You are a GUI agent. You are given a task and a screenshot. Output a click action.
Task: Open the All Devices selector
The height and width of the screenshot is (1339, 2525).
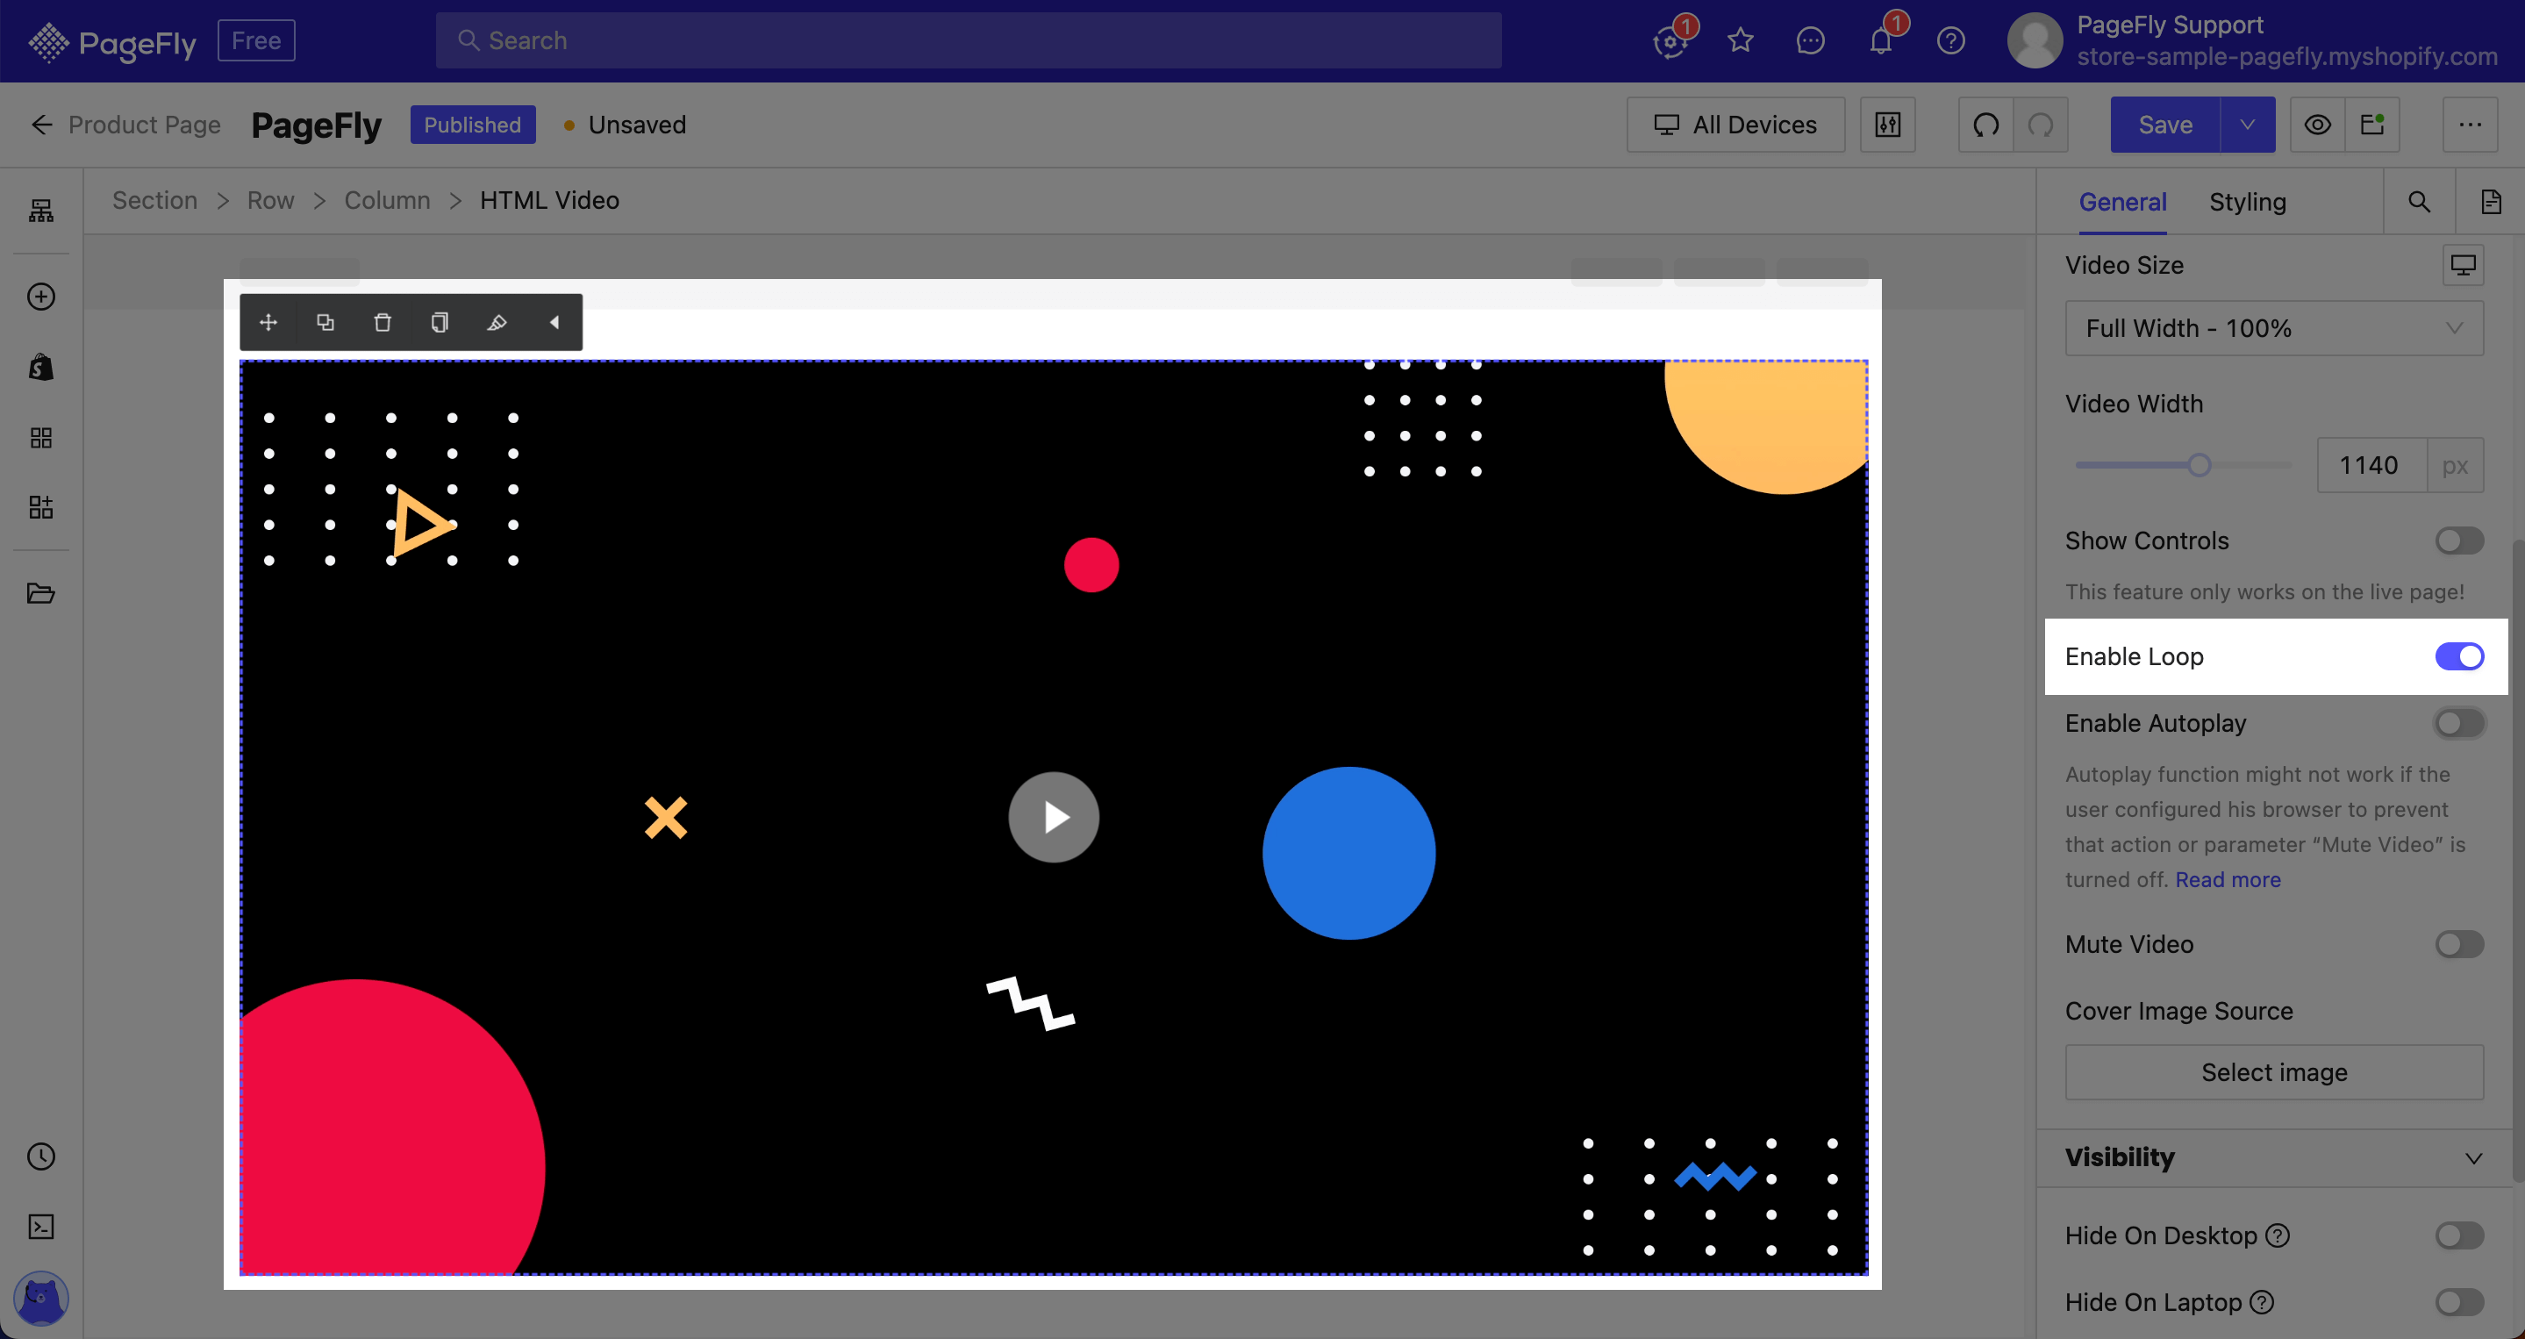pos(1736,125)
